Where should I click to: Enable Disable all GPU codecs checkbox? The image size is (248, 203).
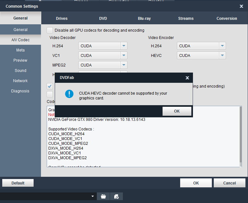50,30
